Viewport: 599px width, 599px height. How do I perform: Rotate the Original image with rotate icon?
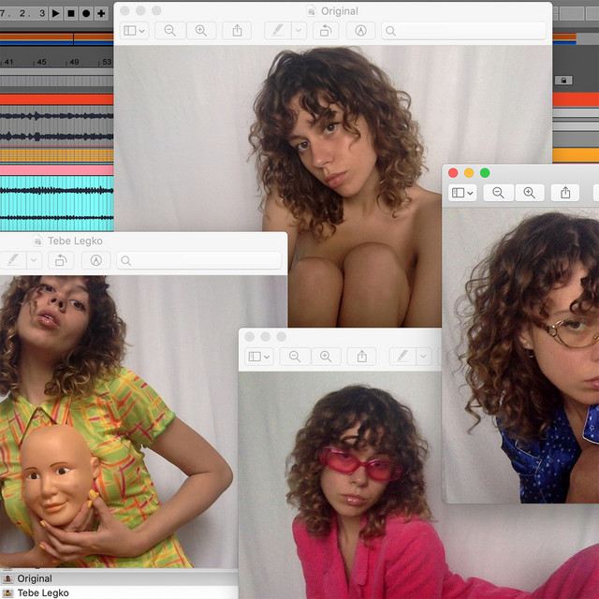click(x=326, y=31)
